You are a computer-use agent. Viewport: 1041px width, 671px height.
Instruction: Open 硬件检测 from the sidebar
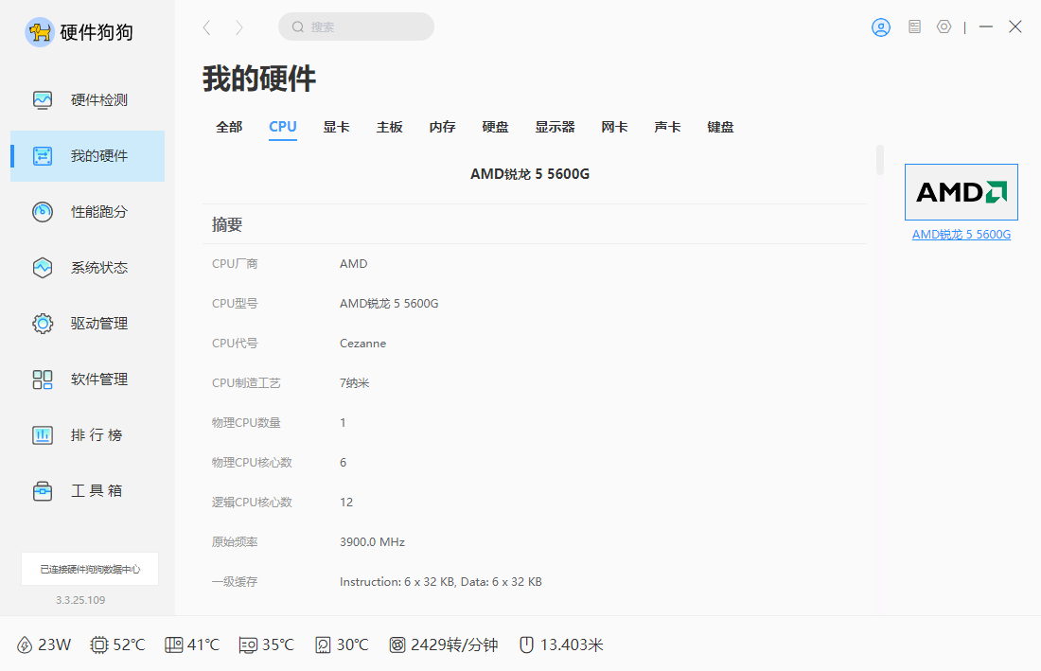click(x=88, y=100)
